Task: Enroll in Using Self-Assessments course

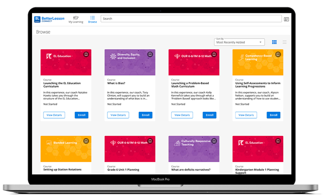Action: click(x=274, y=115)
